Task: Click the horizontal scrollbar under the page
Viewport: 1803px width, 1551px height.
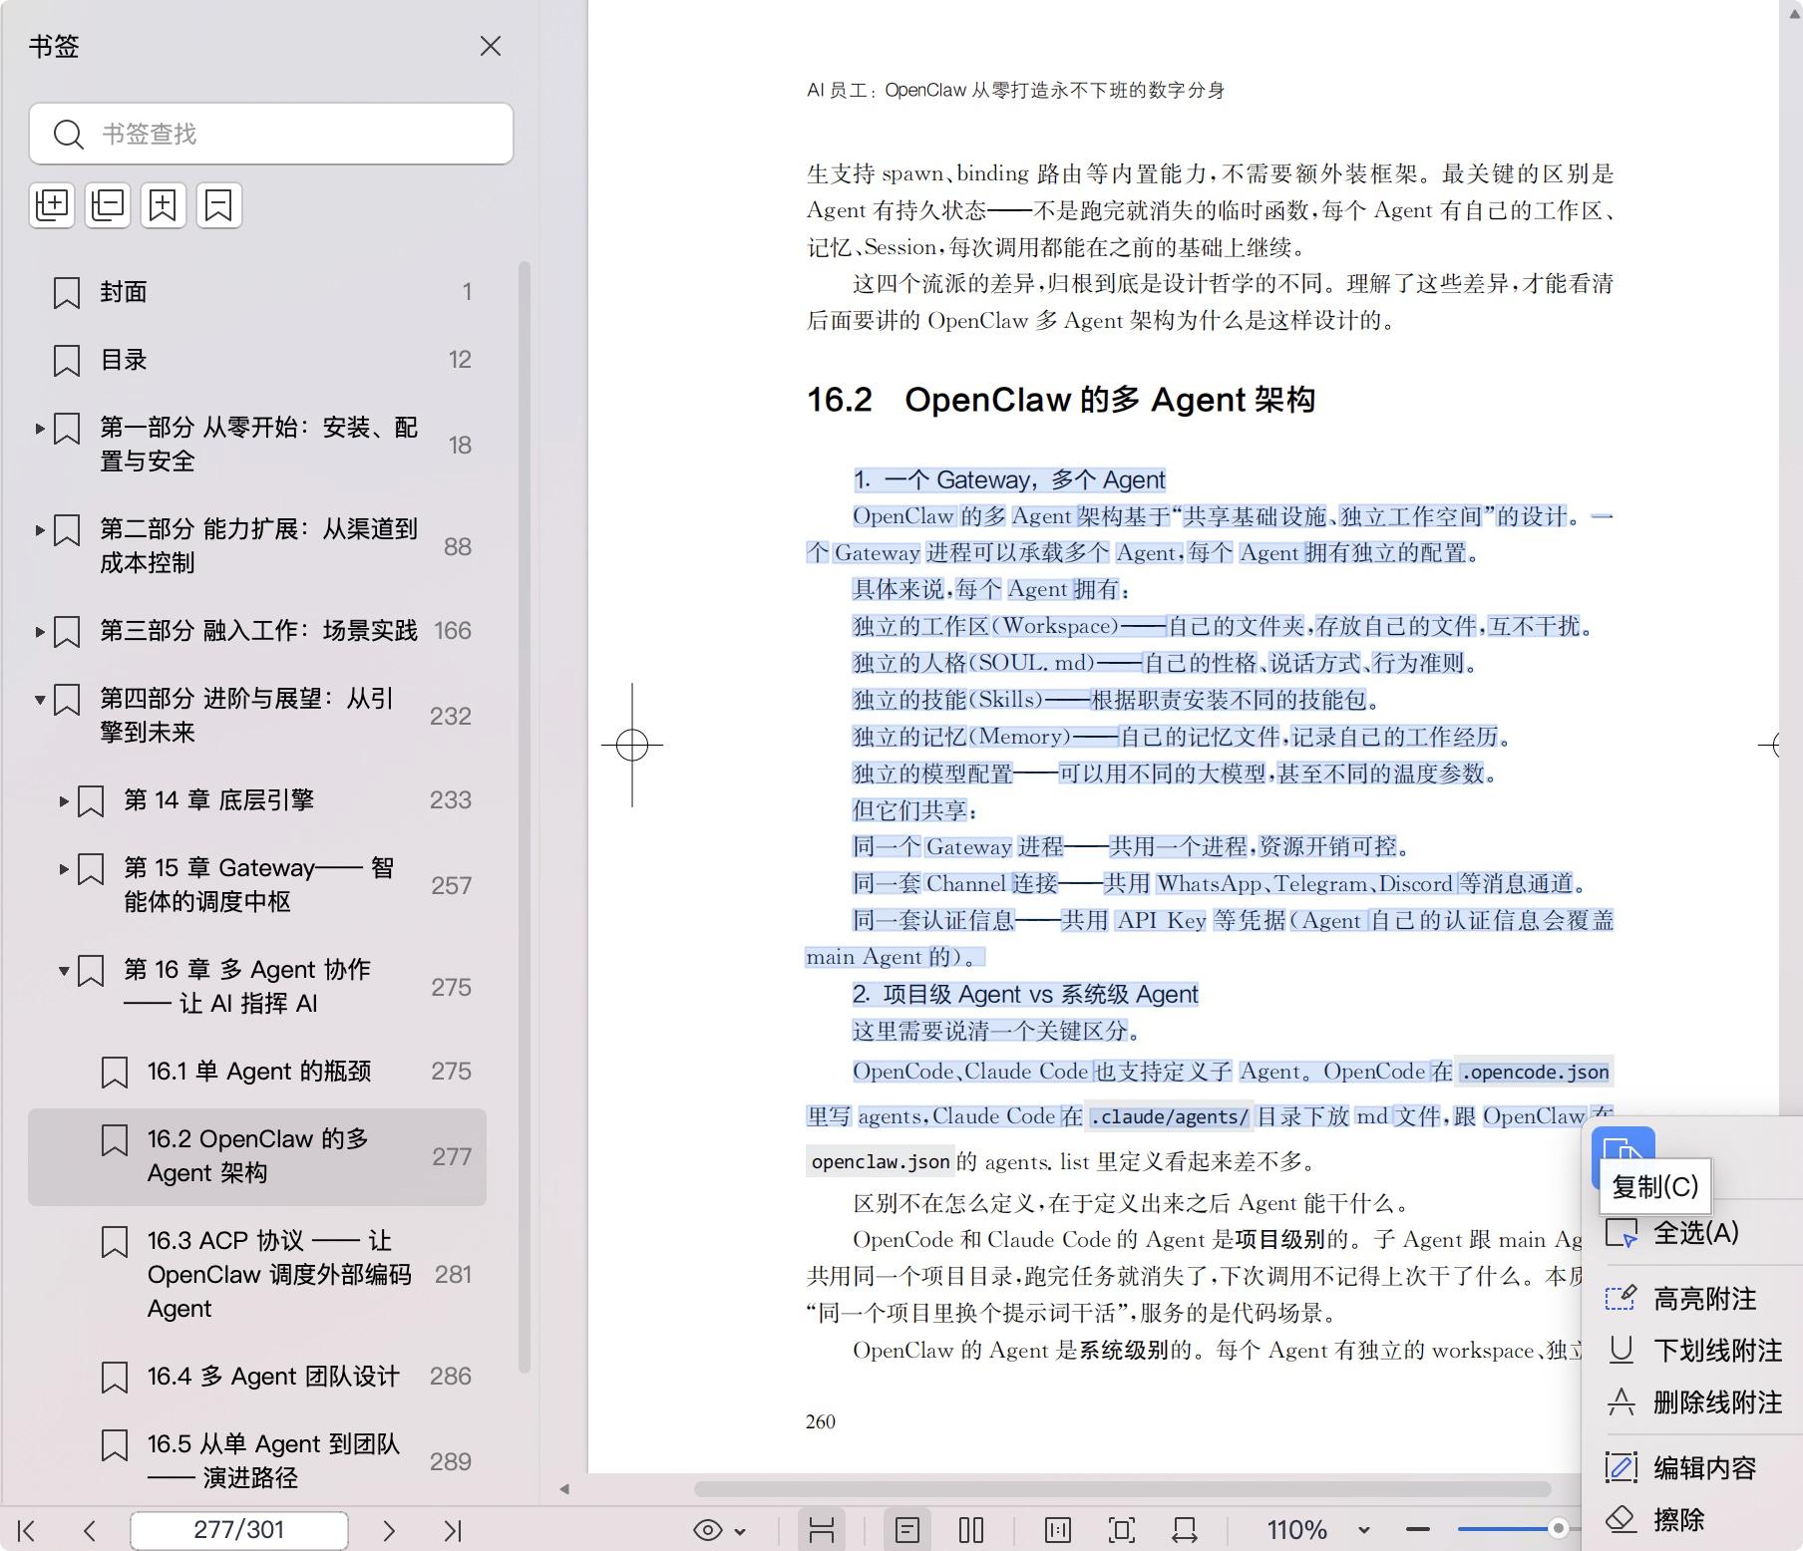Action: coord(1122,1489)
